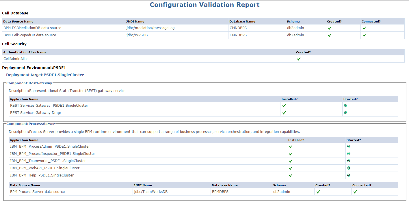The width and height of the screenshot is (409, 201).
Task: Click Created checkmark for BPM ESBMediationDB data source
Action: (330, 28)
